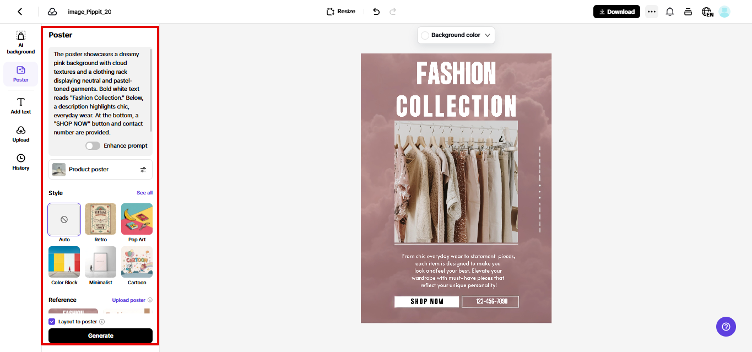Click the SHOP NOW button on poster
Image resolution: width=752 pixels, height=352 pixels.
click(x=427, y=301)
